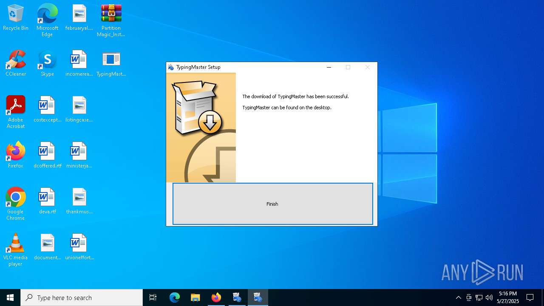
Task: Click the 'download of TypingMaster has been successful' text
Action: [x=295, y=96]
